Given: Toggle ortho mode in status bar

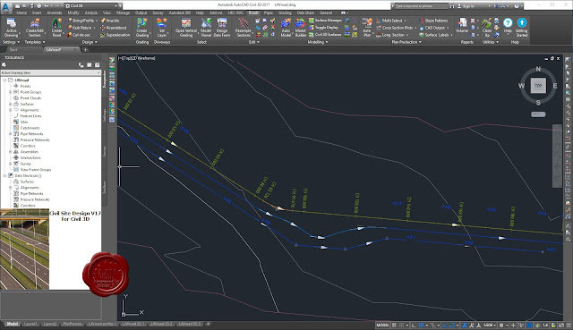Looking at the screenshot, I should [414, 325].
